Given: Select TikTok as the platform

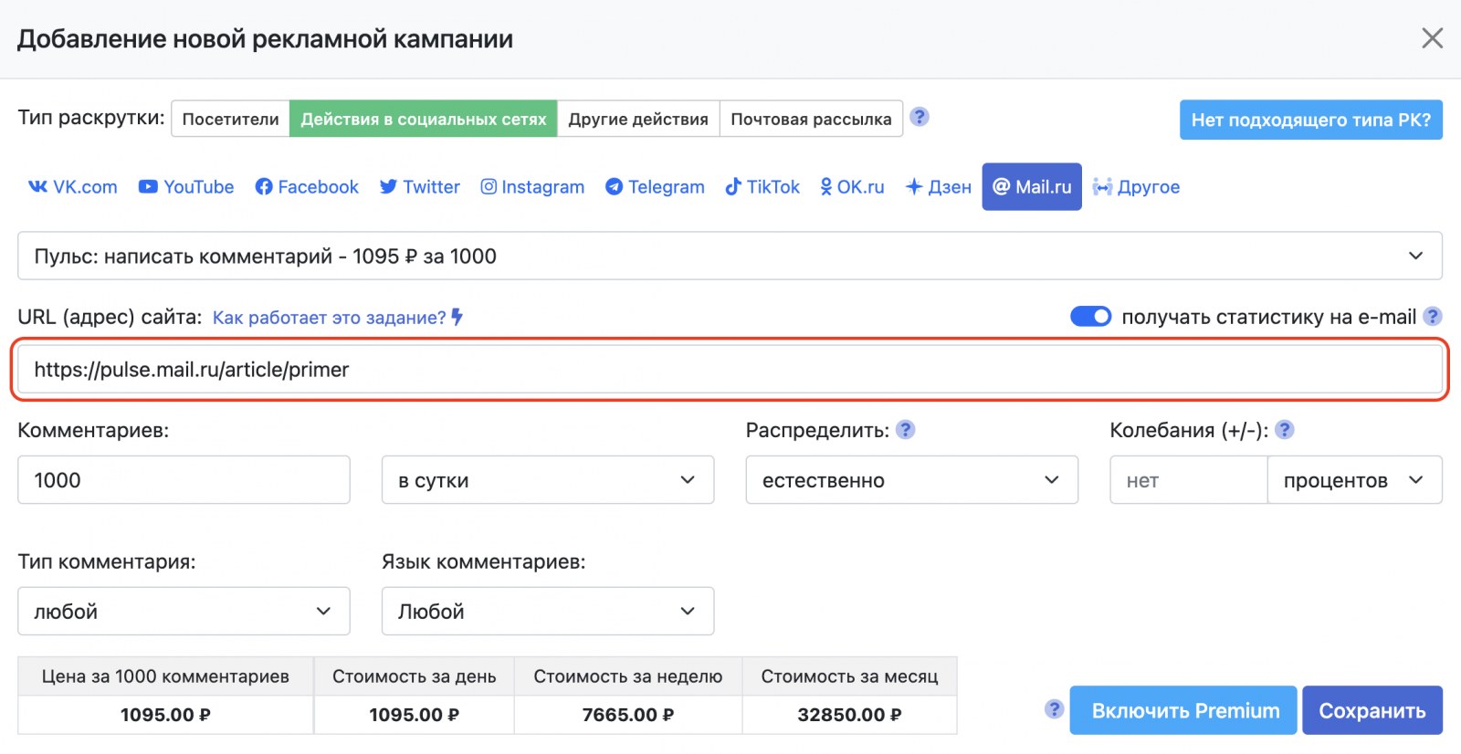Looking at the screenshot, I should (x=762, y=187).
